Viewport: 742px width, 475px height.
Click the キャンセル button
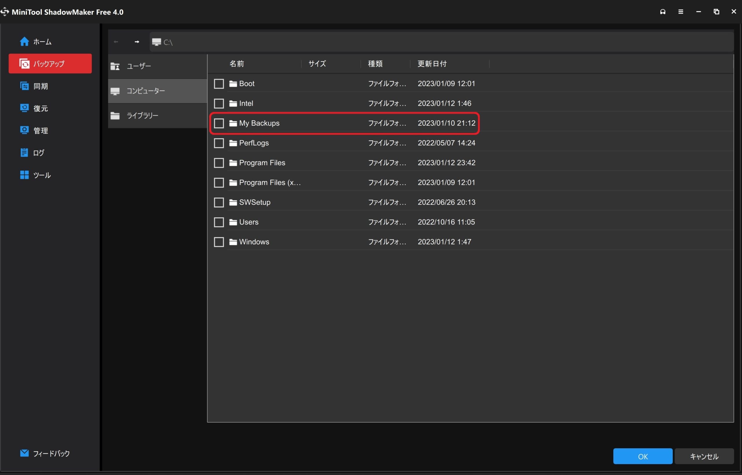[x=704, y=456]
